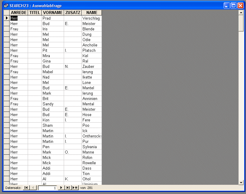Click the cell 'Hose'
The width and height of the screenshot is (246, 194).
(x=92, y=115)
